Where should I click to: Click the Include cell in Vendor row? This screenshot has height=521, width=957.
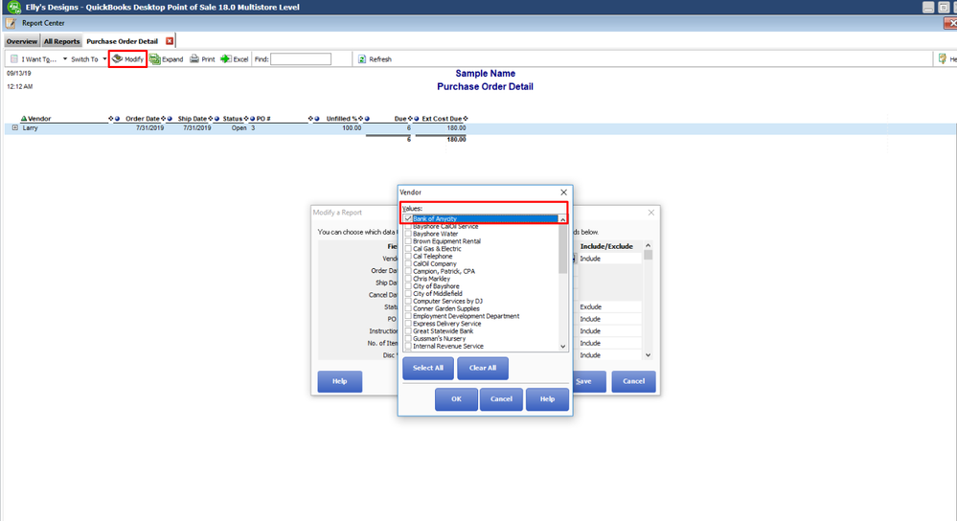[x=608, y=259]
